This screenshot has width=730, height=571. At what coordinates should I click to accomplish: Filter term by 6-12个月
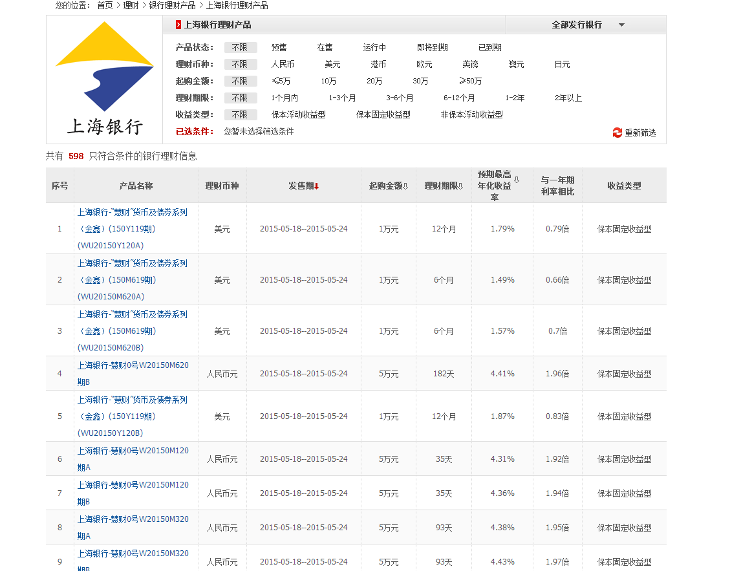(x=459, y=98)
